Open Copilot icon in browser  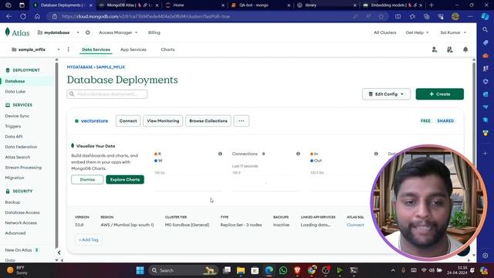click(486, 16)
